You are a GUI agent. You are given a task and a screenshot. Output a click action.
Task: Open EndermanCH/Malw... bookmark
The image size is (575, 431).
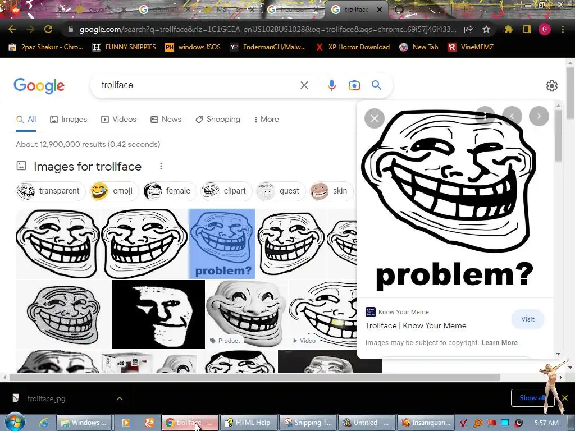pos(268,47)
